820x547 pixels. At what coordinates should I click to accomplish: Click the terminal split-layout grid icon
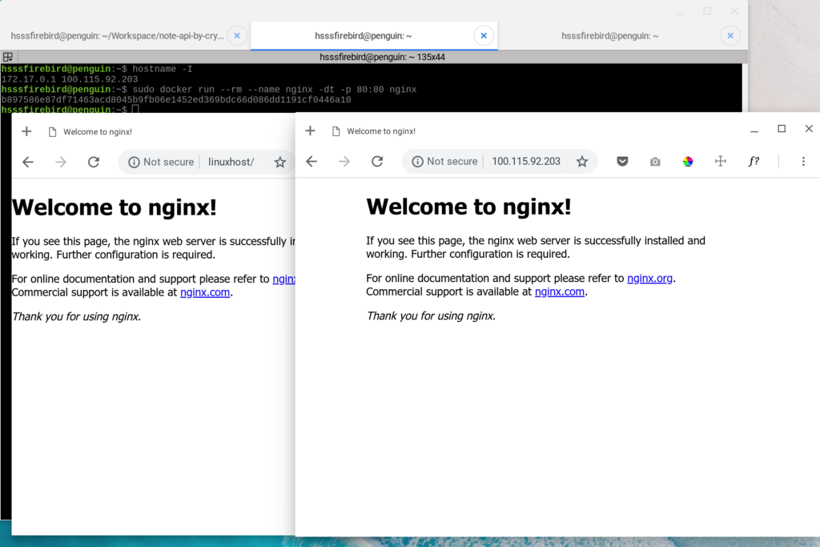coord(8,57)
